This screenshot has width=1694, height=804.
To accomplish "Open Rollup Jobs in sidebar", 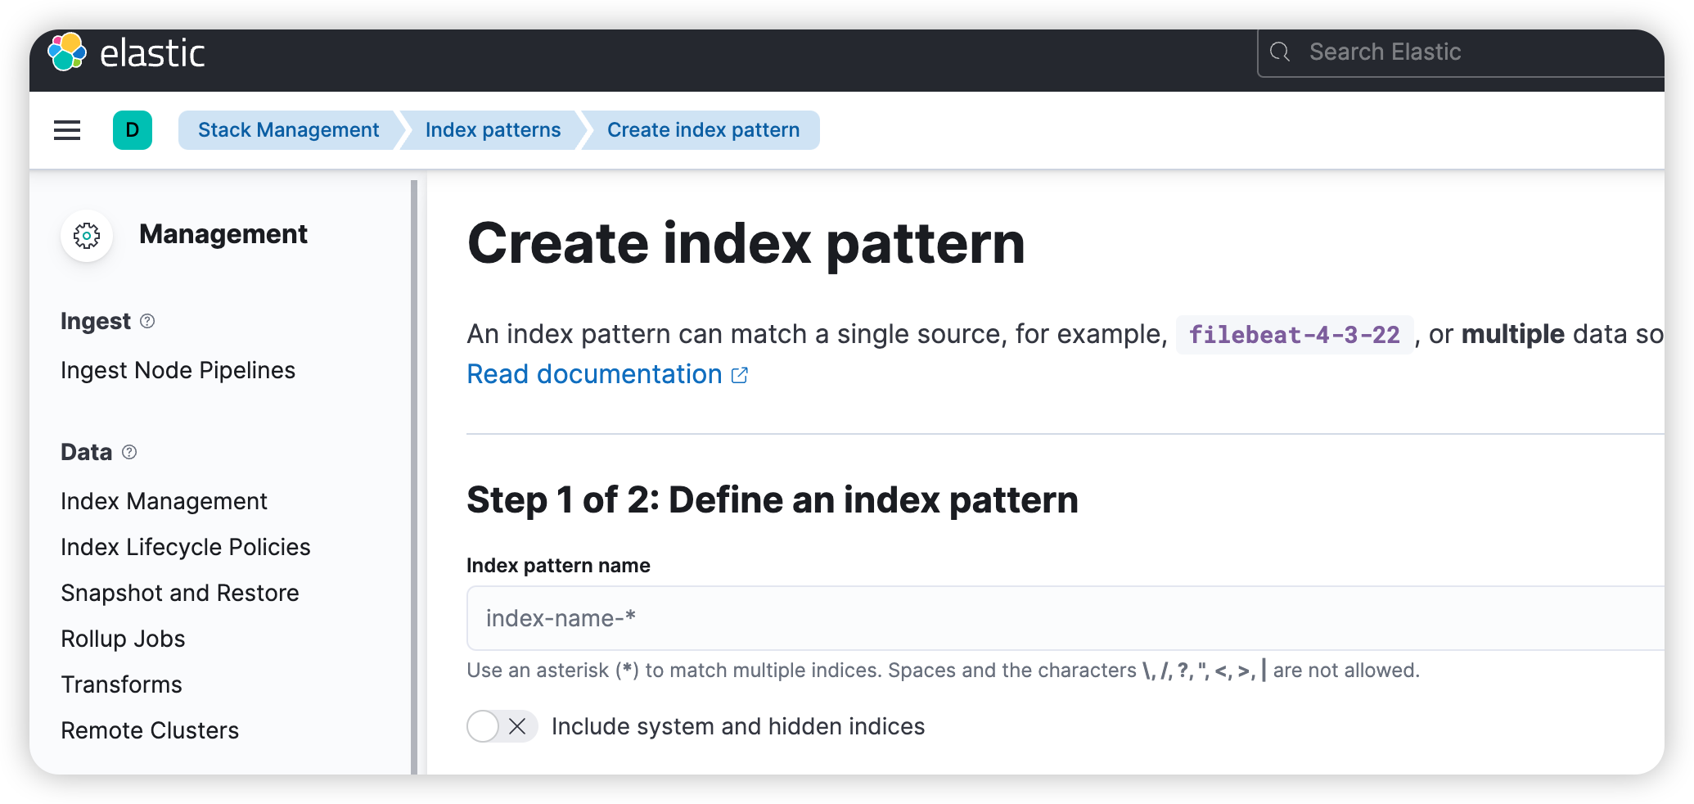I will click(x=123, y=639).
